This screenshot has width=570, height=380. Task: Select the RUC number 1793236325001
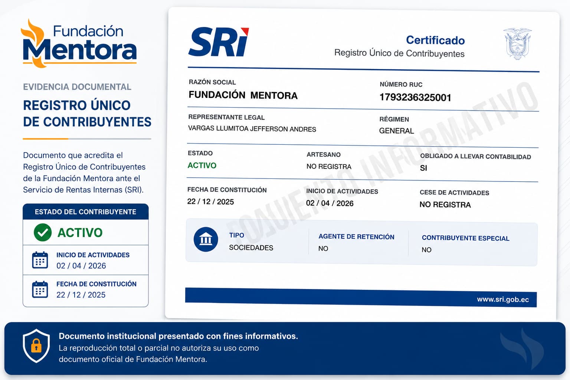(415, 98)
